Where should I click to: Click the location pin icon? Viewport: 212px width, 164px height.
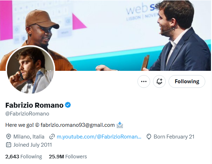tap(8, 137)
